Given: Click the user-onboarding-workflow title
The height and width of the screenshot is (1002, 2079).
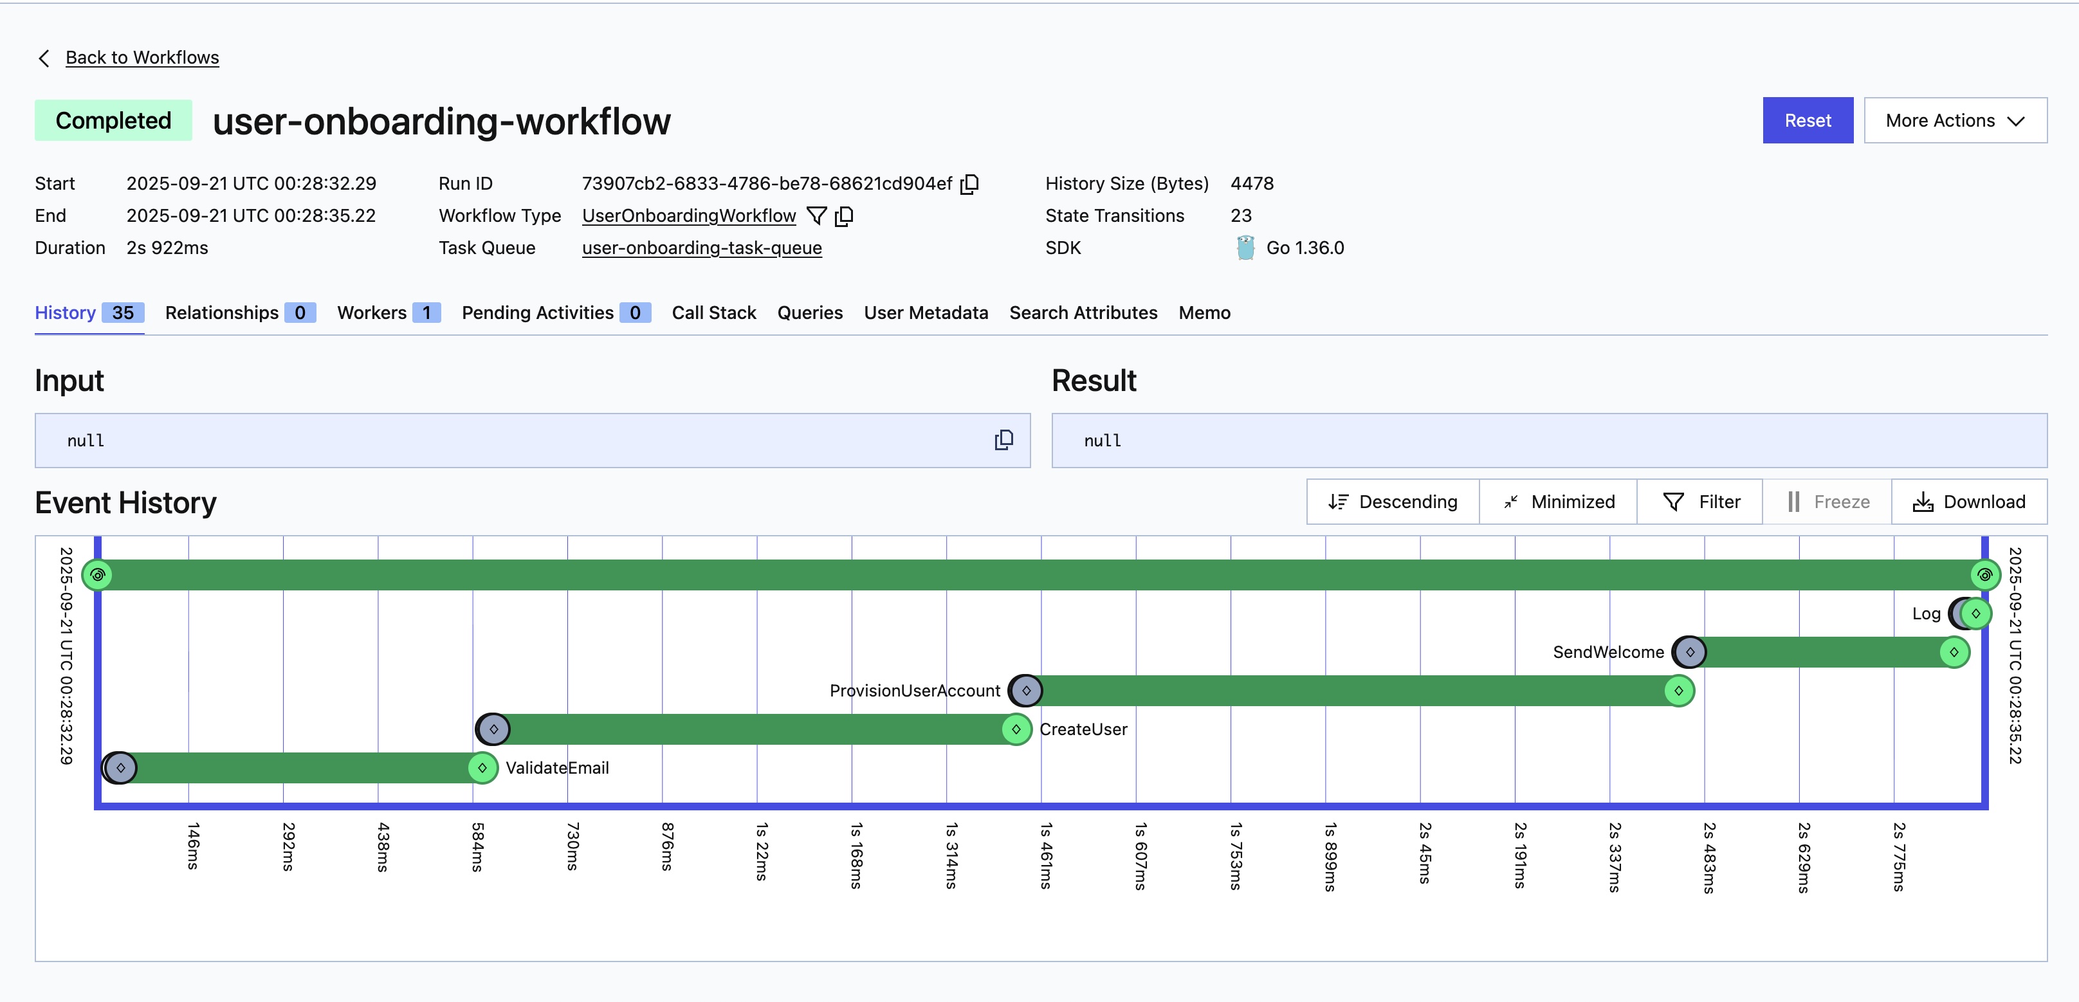Looking at the screenshot, I should (x=441, y=121).
